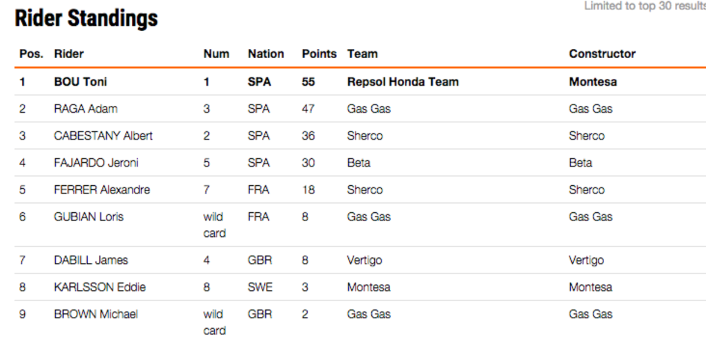Click the Rider Standings heading
706x351 pixels.
(x=86, y=18)
